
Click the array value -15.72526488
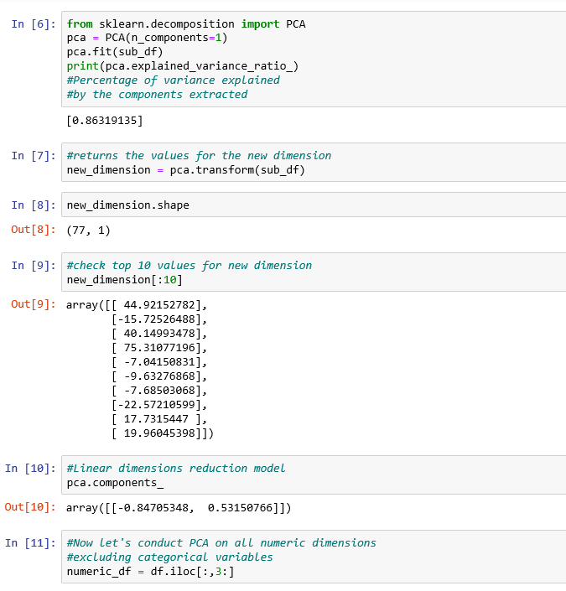coord(157,319)
